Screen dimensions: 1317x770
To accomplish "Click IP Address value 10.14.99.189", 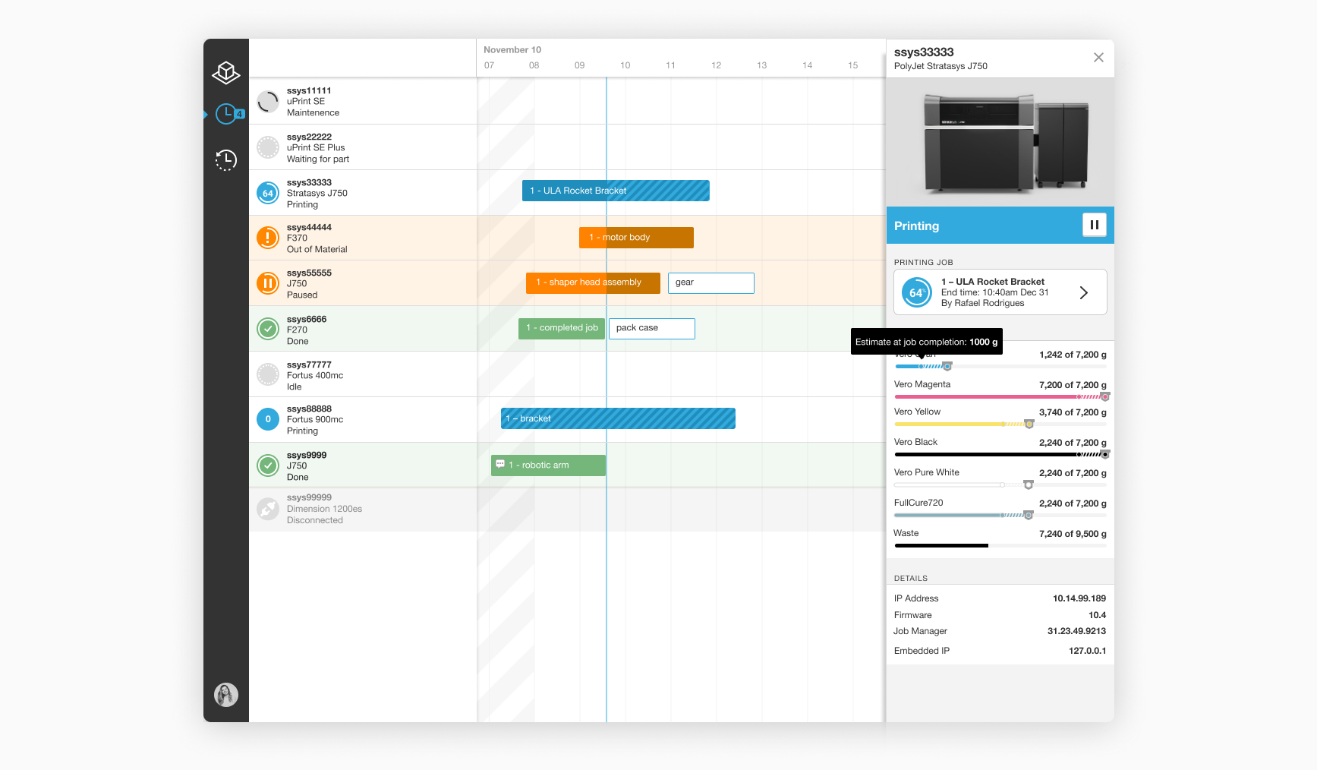I will click(x=1079, y=598).
